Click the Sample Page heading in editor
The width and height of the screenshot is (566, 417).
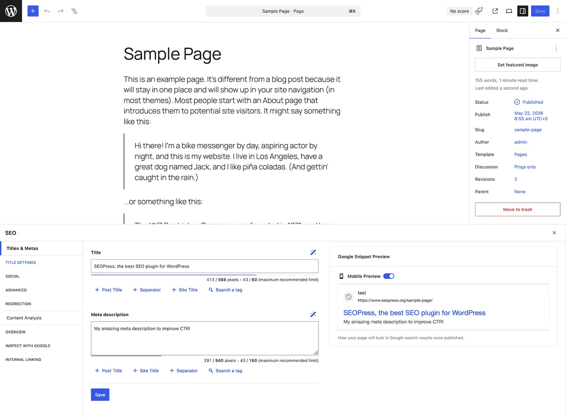172,54
